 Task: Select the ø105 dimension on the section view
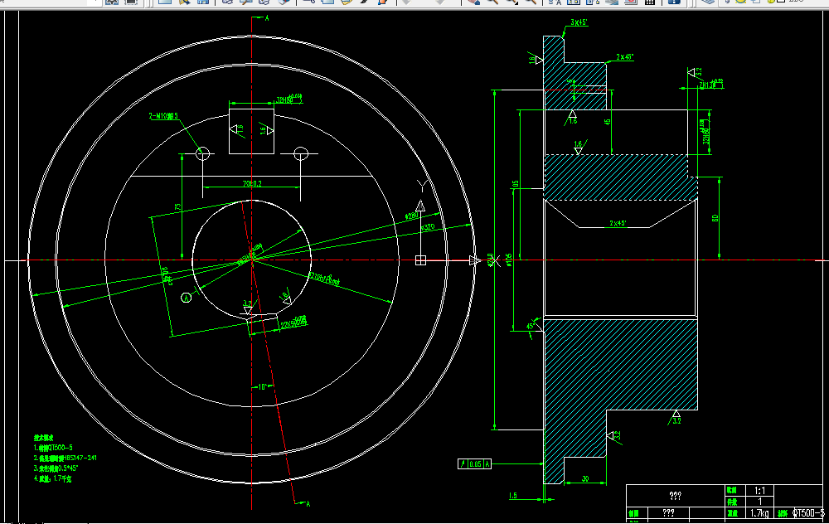(x=509, y=260)
